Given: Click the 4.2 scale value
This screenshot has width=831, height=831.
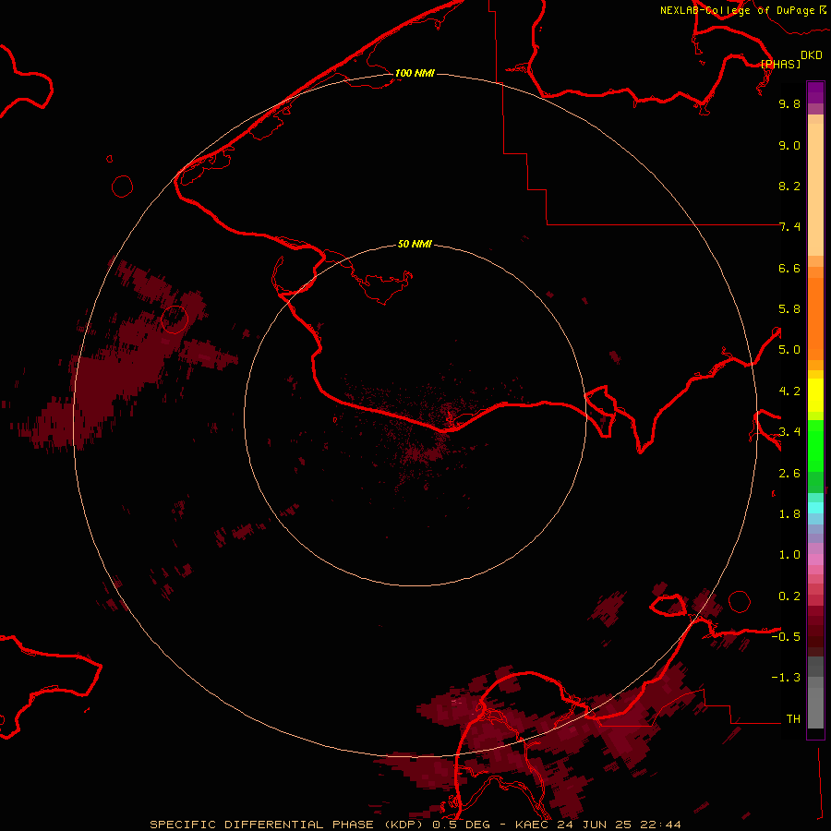Looking at the screenshot, I should (x=789, y=391).
